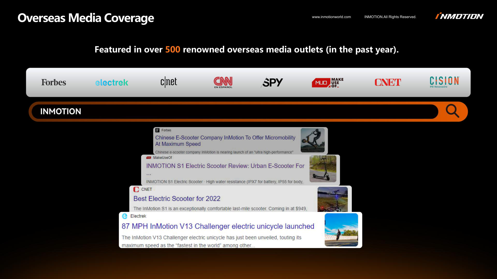This screenshot has height=279, width=497.
Task: Click CNET scooter night photo thumbnail
Action: pyautogui.click(x=333, y=199)
